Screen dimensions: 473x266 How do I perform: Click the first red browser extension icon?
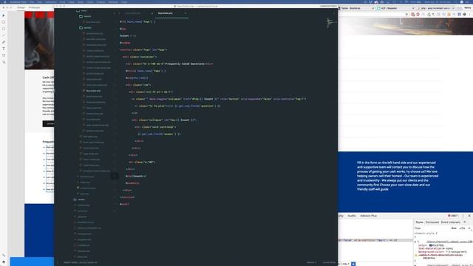click(413, 14)
